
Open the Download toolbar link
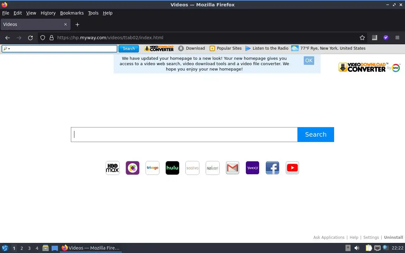coord(191,48)
